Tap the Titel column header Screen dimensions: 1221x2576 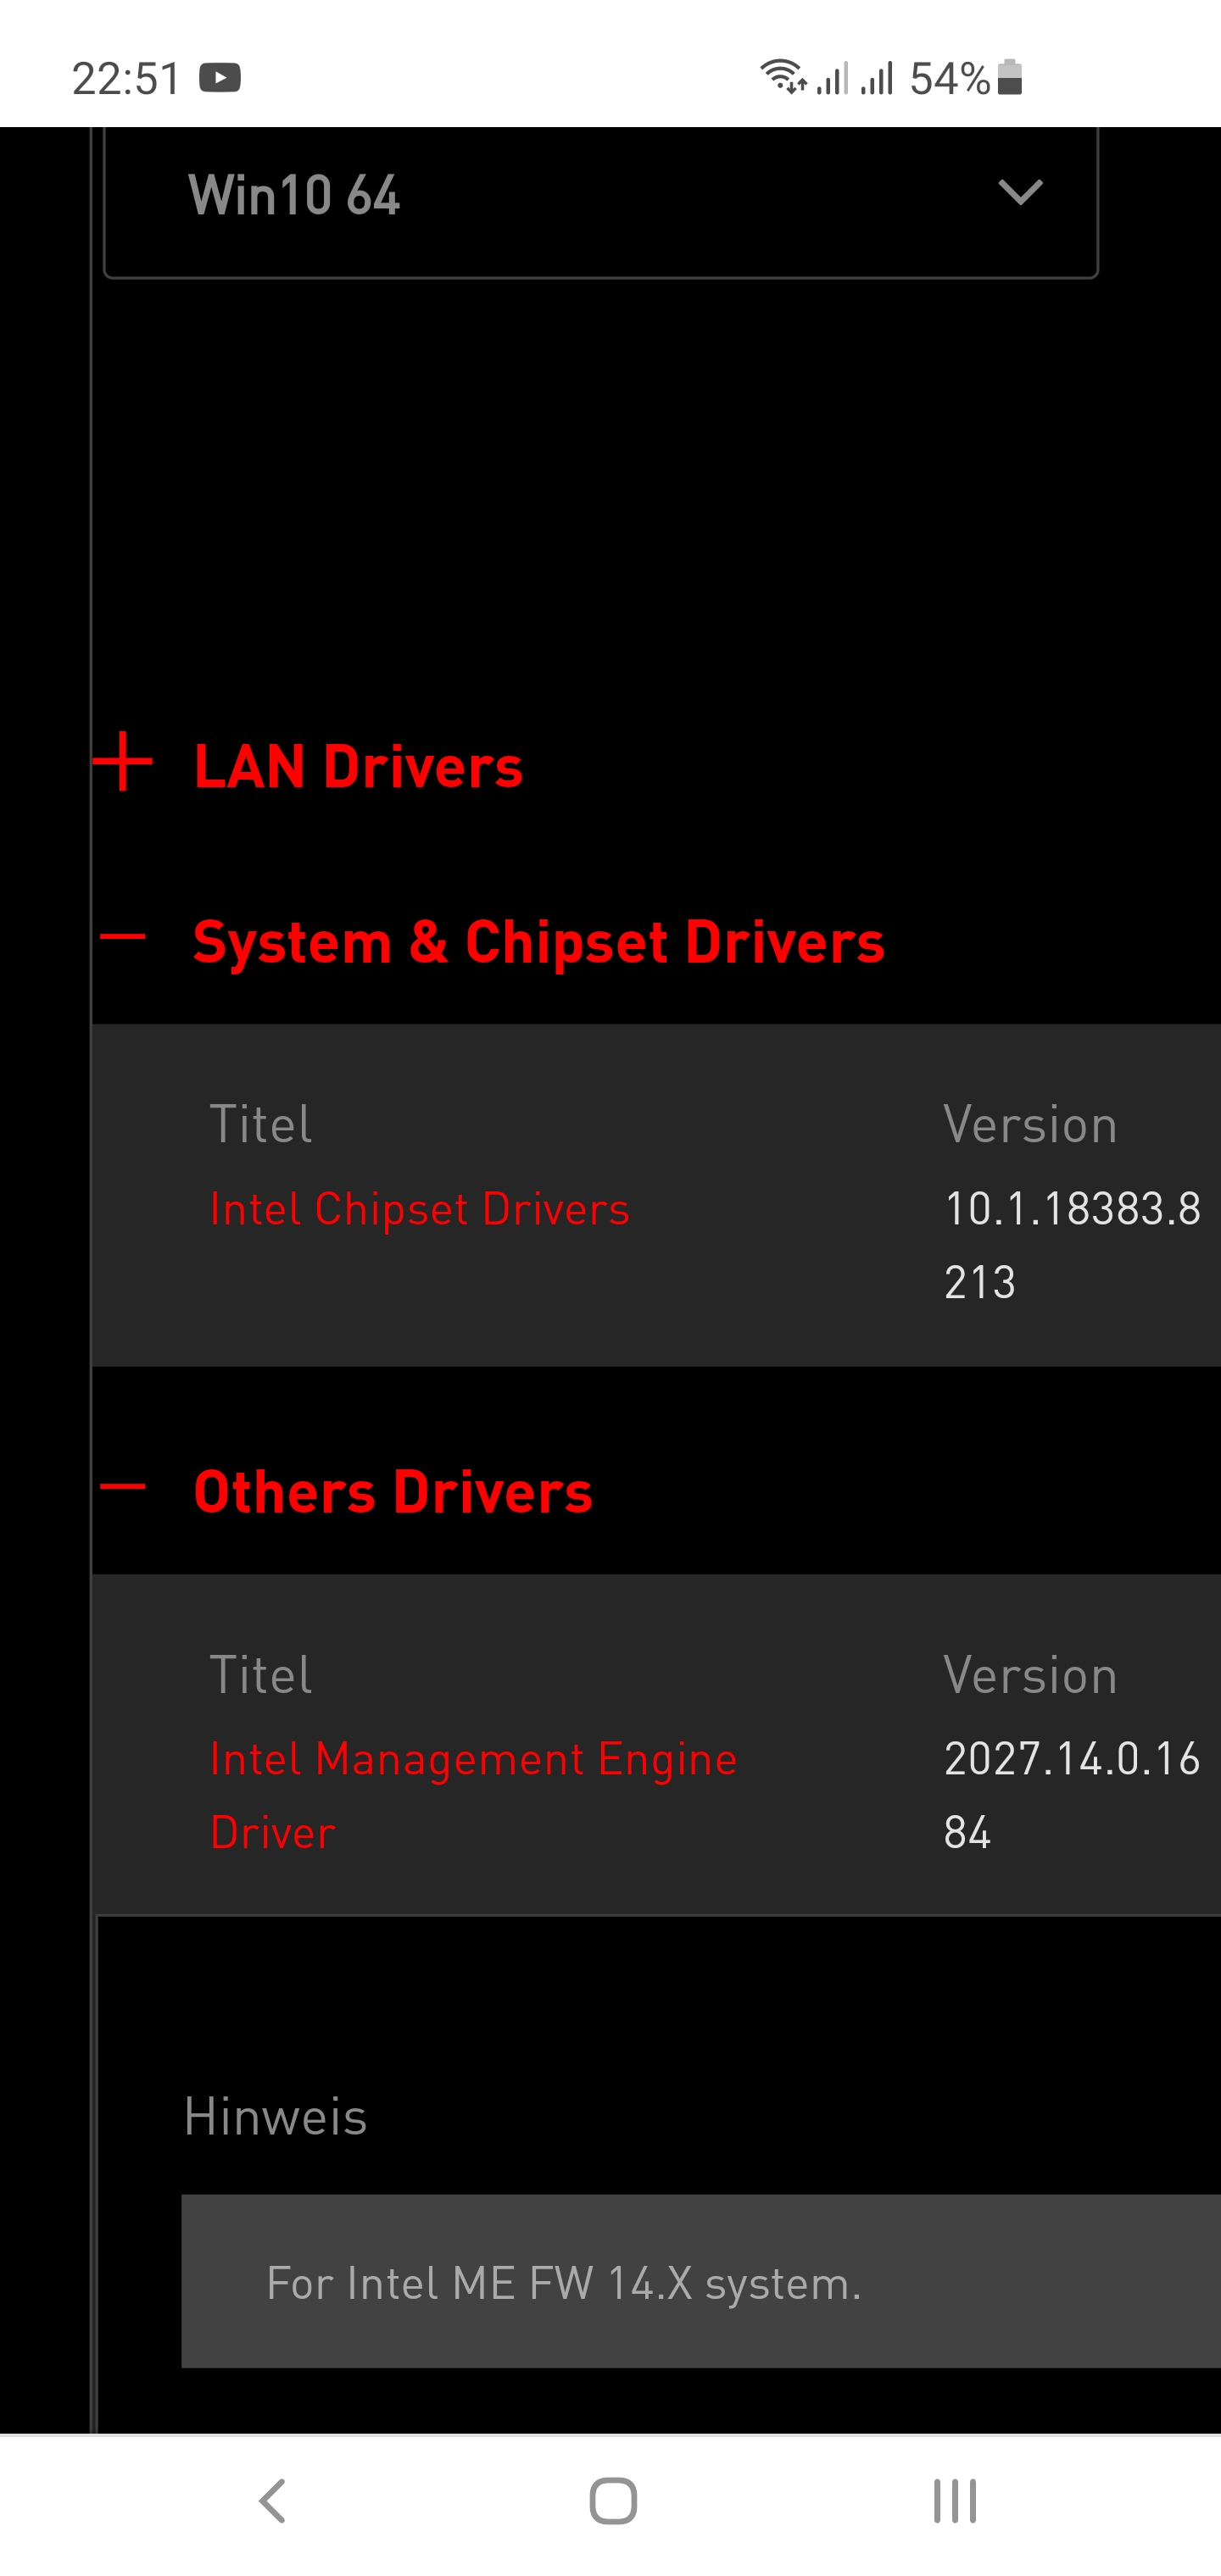[x=260, y=1124]
